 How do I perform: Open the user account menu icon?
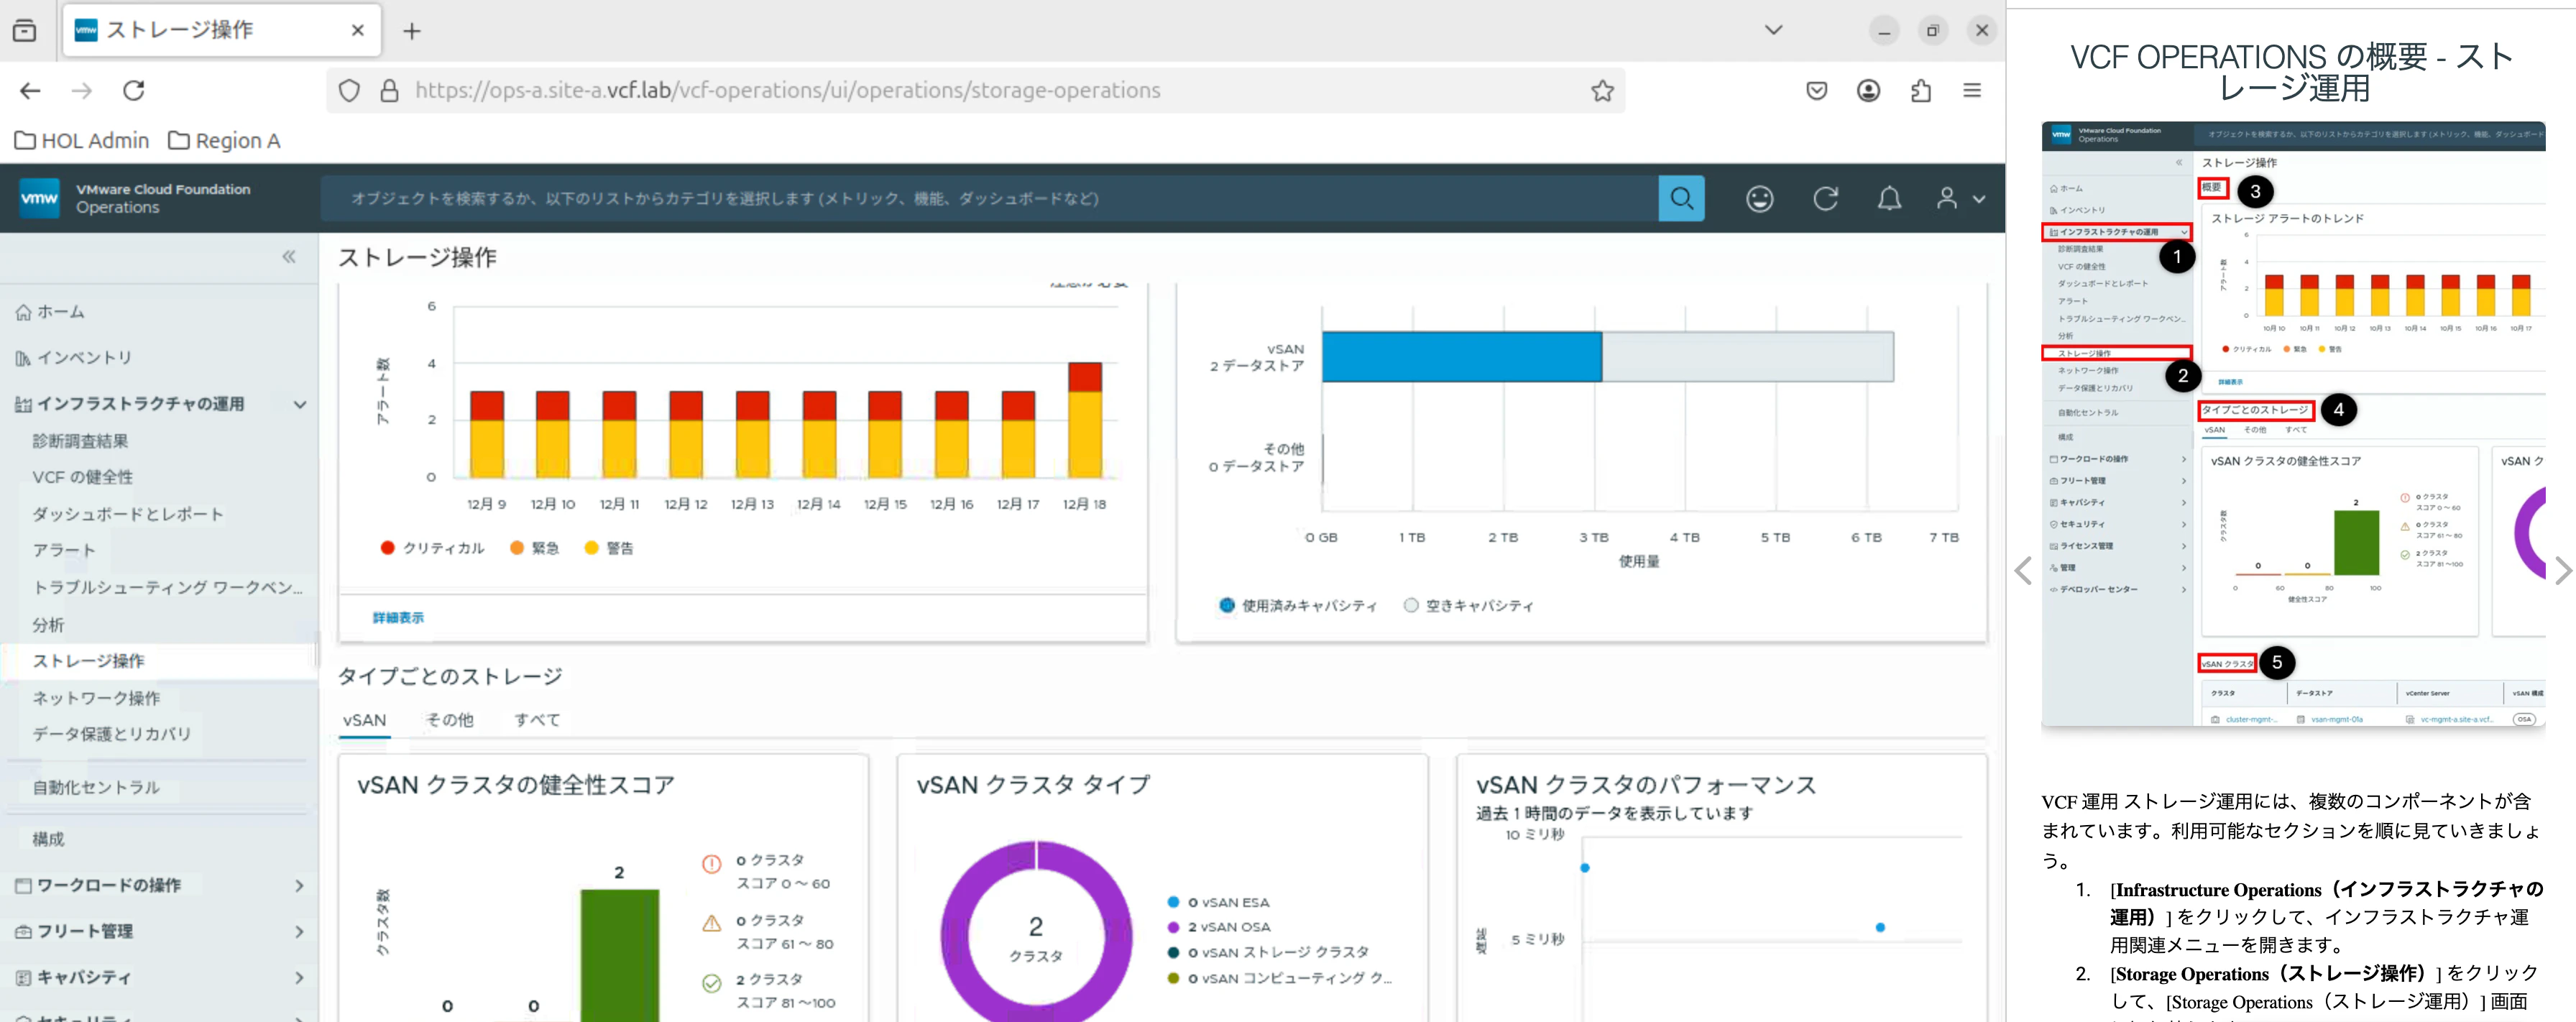click(x=1959, y=199)
